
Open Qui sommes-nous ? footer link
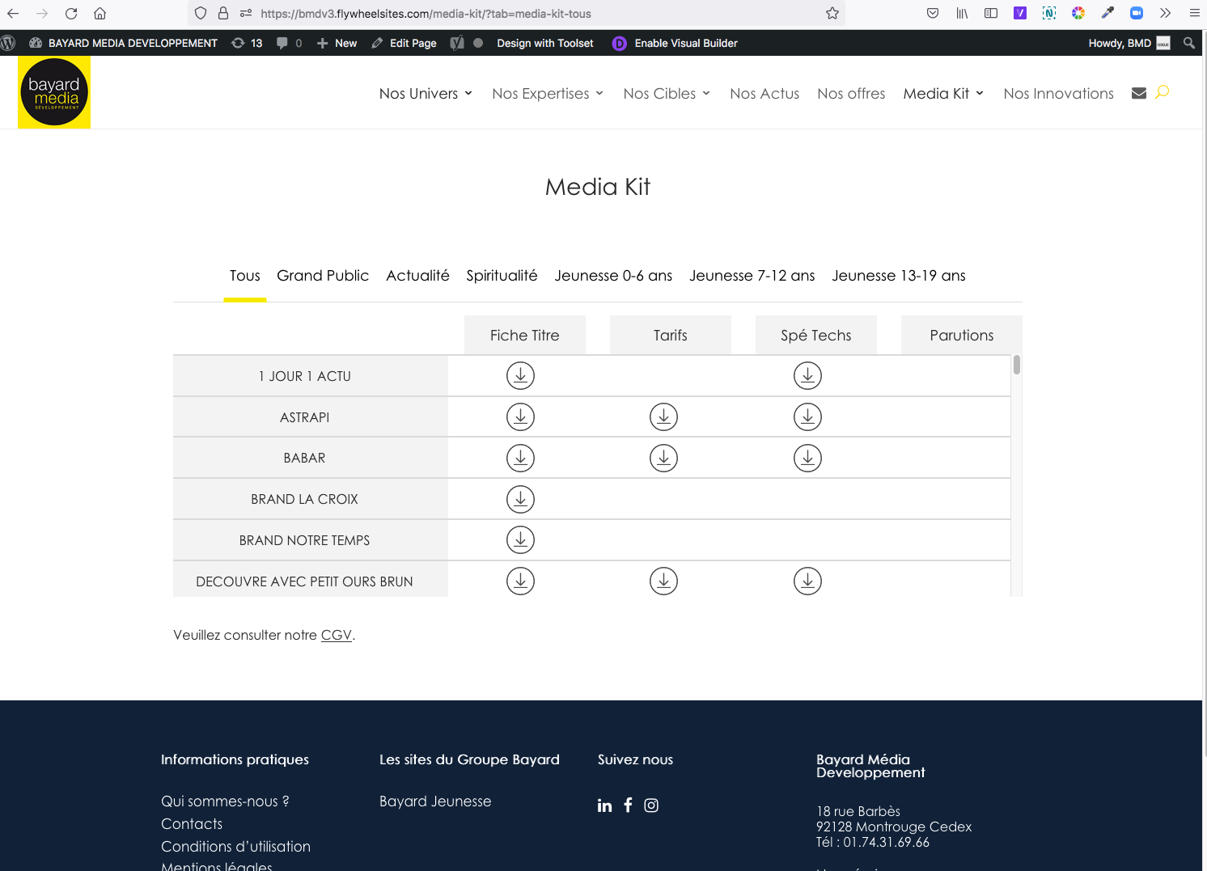pos(225,801)
